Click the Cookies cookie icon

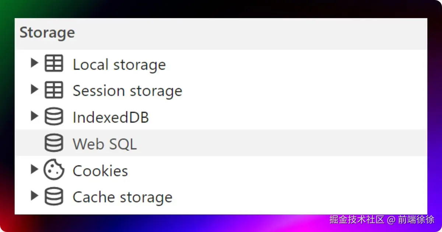pyautogui.click(x=54, y=170)
